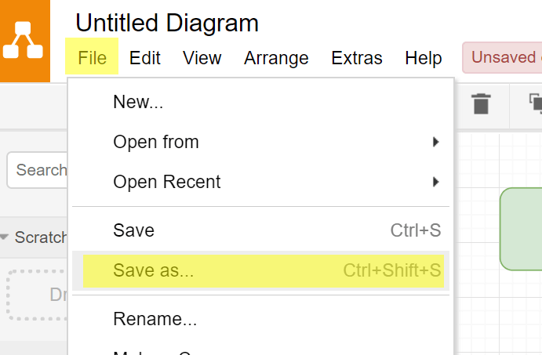Select the green rounded rectangle on canvas
This screenshot has height=355, width=542.
point(522,229)
